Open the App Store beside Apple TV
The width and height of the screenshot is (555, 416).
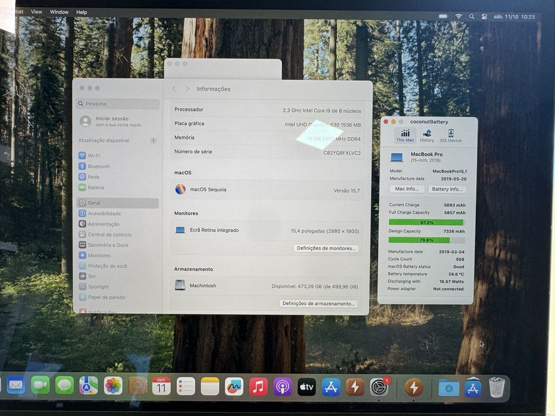pos(331,387)
